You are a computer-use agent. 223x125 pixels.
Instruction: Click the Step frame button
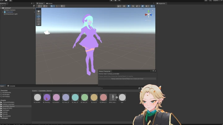(119, 1)
